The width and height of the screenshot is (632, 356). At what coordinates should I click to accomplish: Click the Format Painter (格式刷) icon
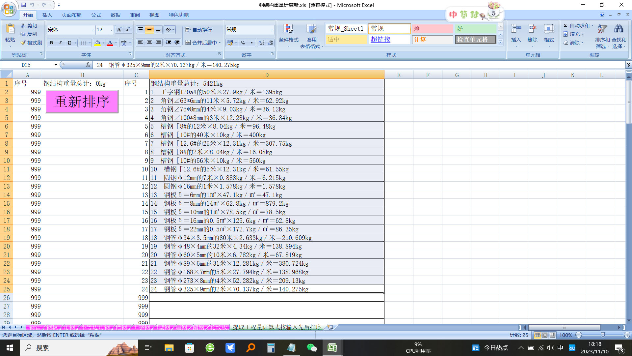pos(23,43)
